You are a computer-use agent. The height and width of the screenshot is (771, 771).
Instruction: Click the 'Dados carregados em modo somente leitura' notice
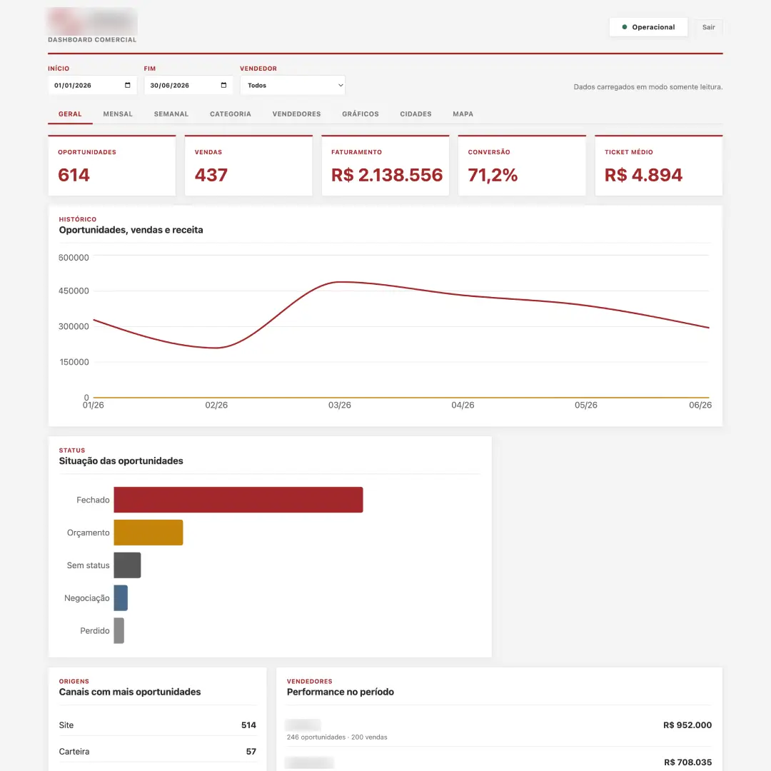[648, 87]
